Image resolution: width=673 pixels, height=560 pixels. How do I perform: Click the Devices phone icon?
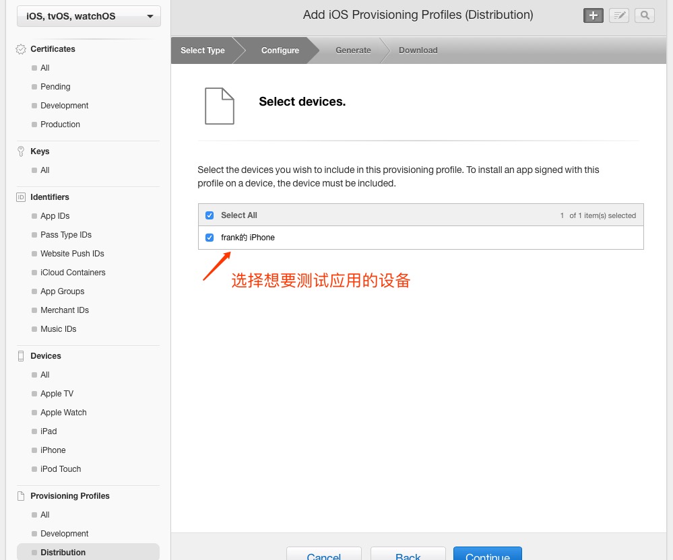(x=21, y=356)
